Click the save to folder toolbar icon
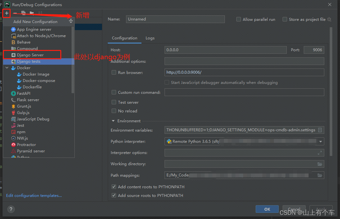The width and height of the screenshot is (340, 219). (x=32, y=13)
